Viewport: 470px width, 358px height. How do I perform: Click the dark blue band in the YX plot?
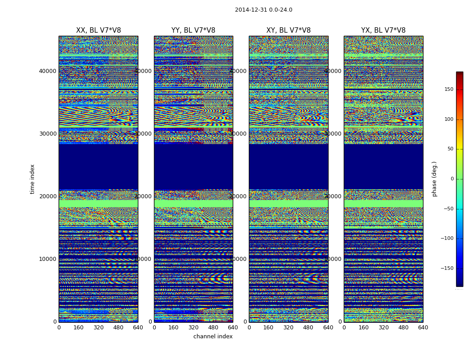point(383,167)
